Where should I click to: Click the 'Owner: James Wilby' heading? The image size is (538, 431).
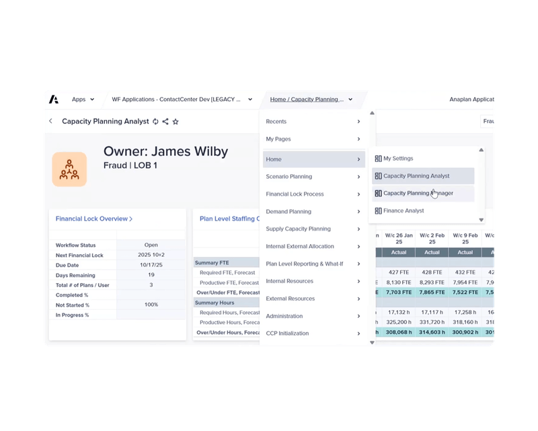[x=165, y=151]
